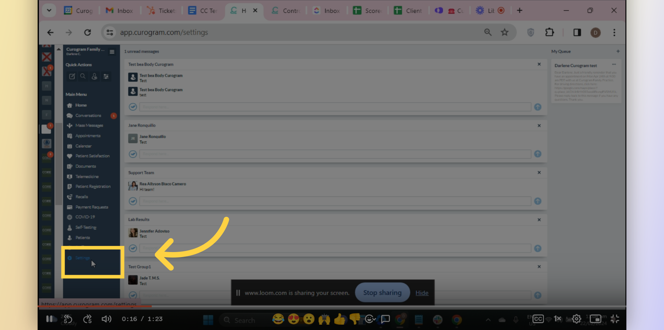Add to My Queue with plus icon
The width and height of the screenshot is (664, 330).
(618, 51)
